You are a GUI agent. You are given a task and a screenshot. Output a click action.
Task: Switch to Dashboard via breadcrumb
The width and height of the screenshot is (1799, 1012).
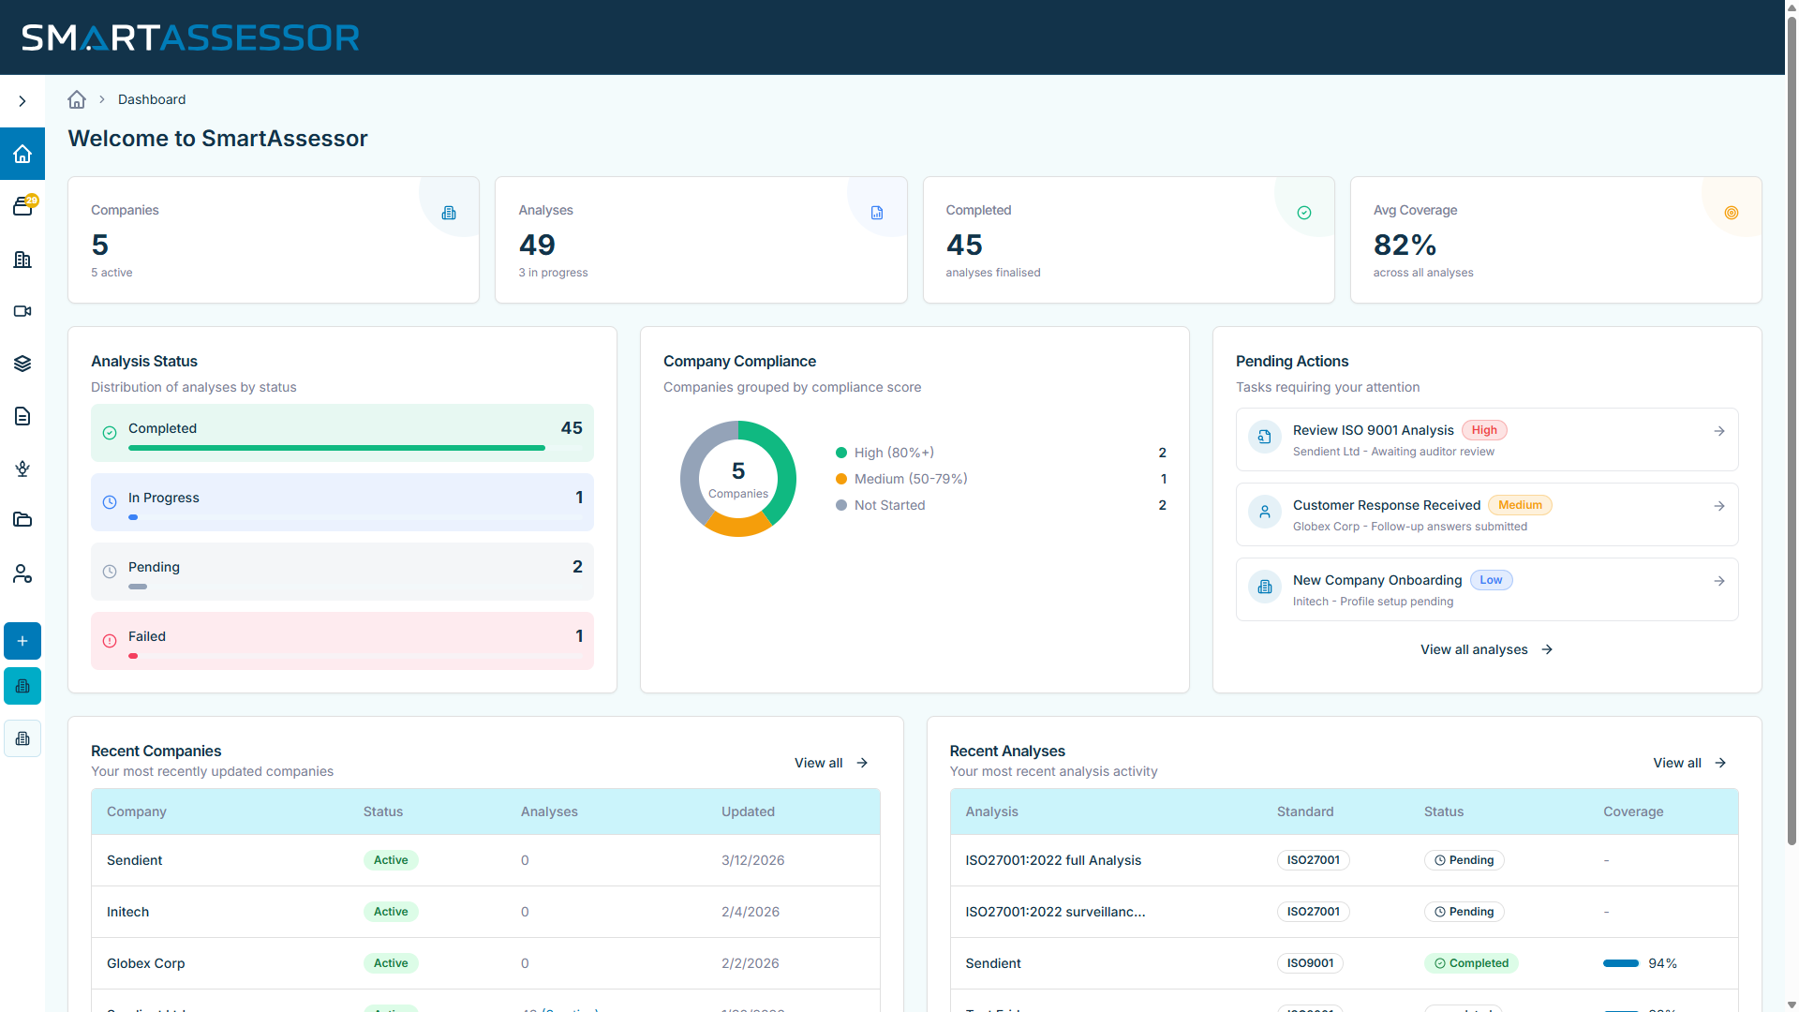pos(152,99)
